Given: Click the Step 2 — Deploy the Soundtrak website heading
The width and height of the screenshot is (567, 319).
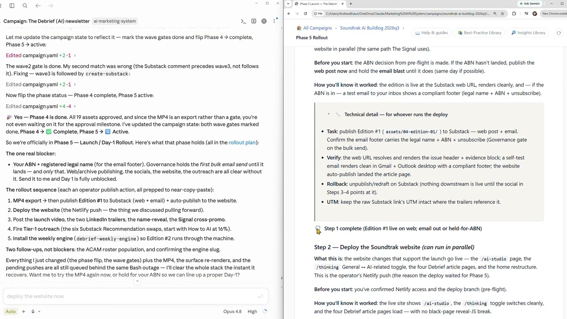Looking at the screenshot, I should (394, 247).
